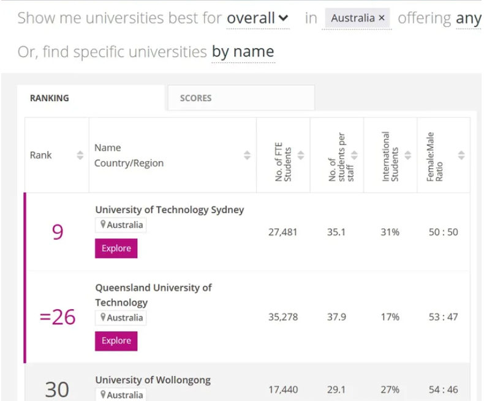Sort by Name Country/Region arrows
Image resolution: width=484 pixels, height=401 pixels.
(x=247, y=156)
